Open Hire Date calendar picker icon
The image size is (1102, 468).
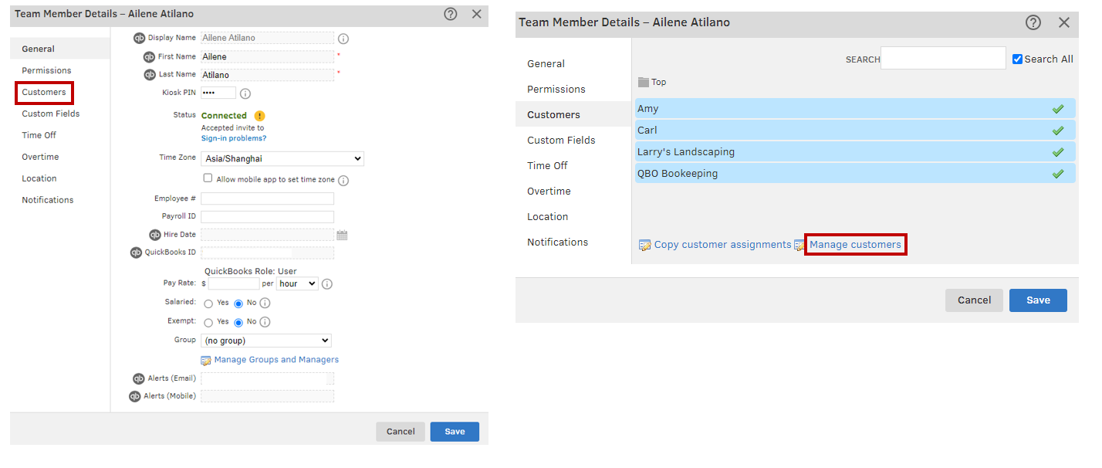(x=342, y=235)
